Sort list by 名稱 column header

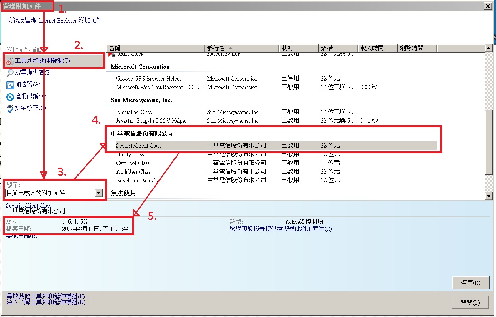156,48
